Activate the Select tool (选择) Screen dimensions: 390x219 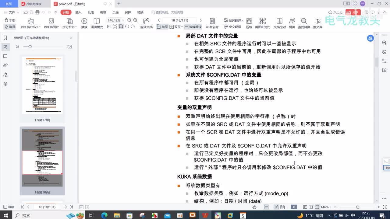10,27
